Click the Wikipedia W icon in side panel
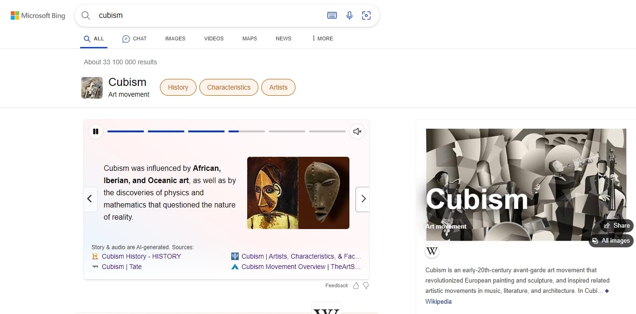Viewport: 636px width, 314px height. [432, 251]
